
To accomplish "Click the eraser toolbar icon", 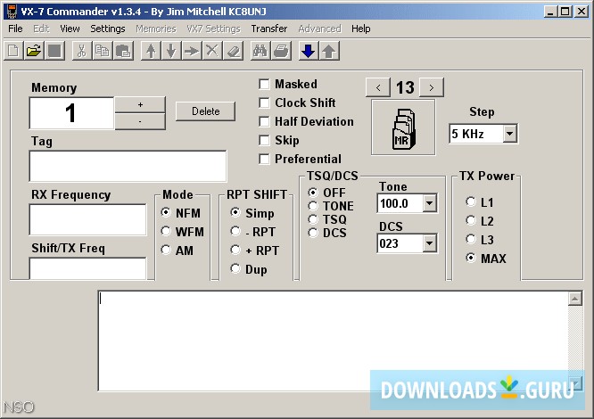I will 233,51.
